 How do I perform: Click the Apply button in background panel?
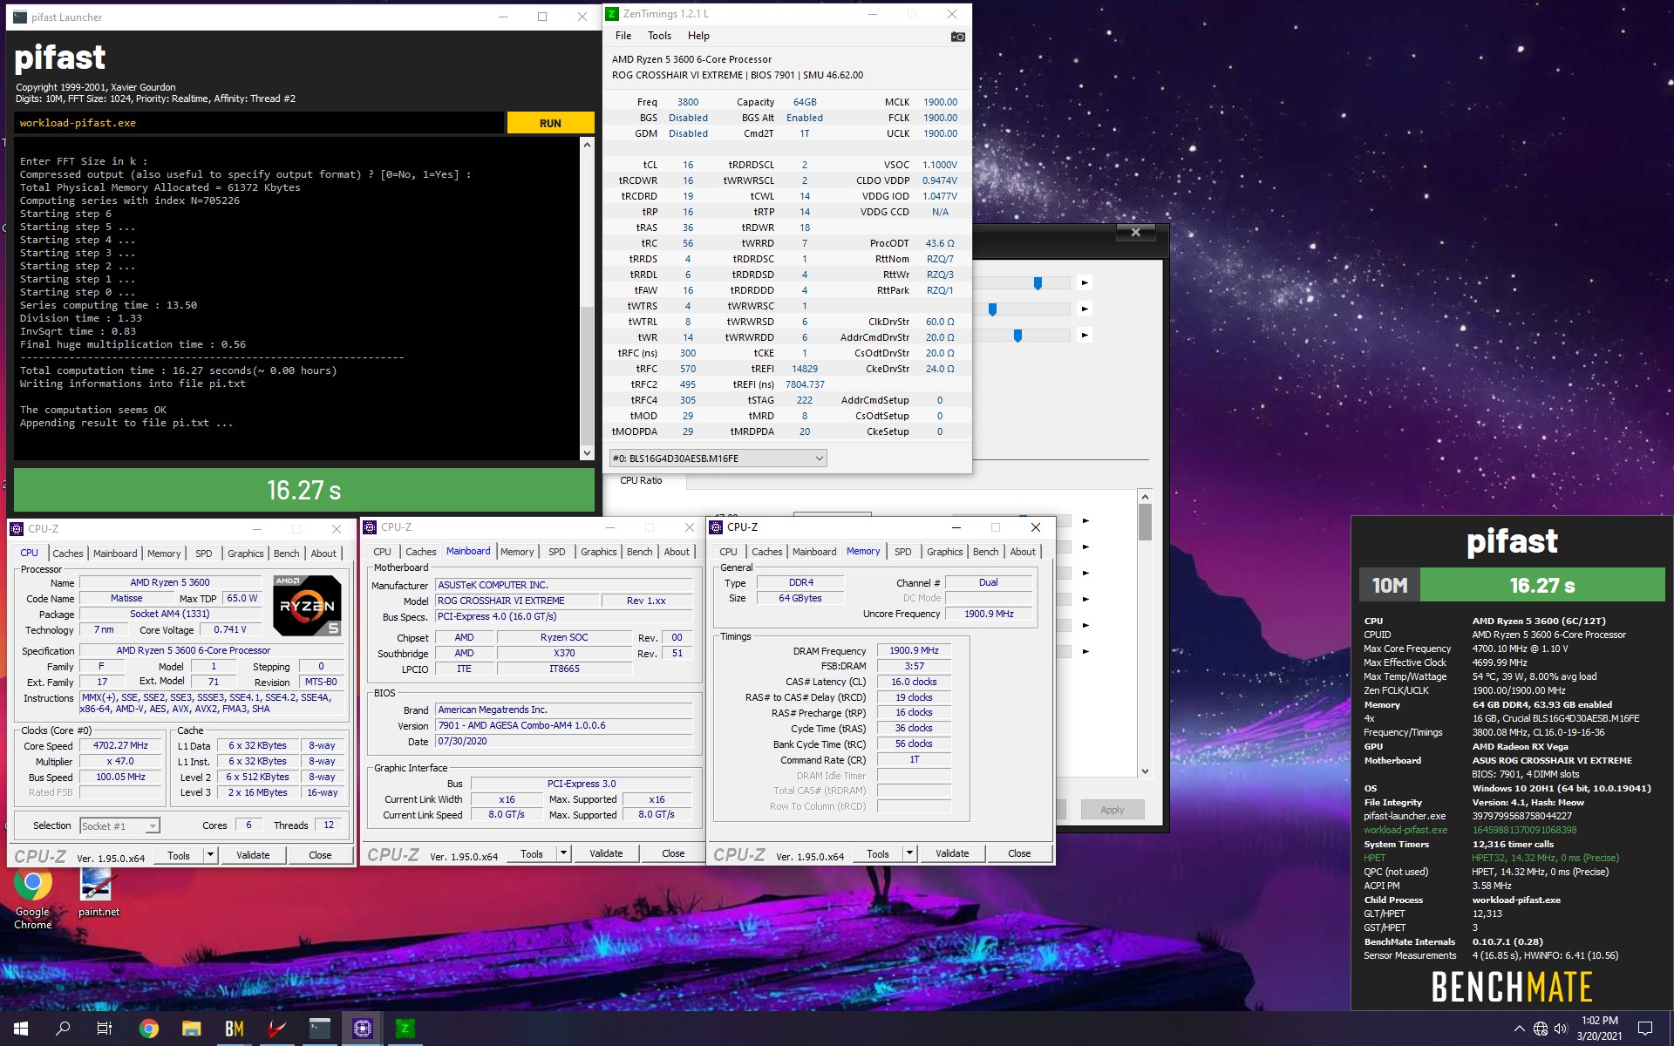(x=1113, y=810)
